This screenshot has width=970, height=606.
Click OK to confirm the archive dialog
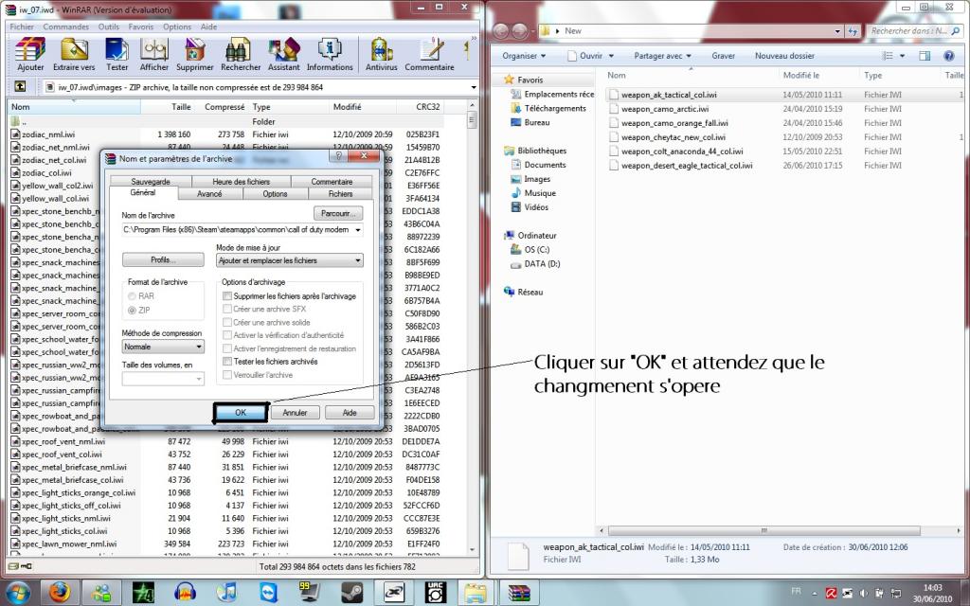241,413
